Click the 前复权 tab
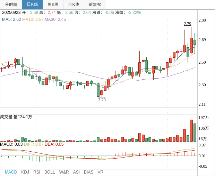The image size is (215, 176). (x=95, y=5)
